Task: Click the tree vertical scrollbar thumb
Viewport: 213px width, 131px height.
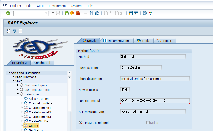Action: tap(70, 121)
